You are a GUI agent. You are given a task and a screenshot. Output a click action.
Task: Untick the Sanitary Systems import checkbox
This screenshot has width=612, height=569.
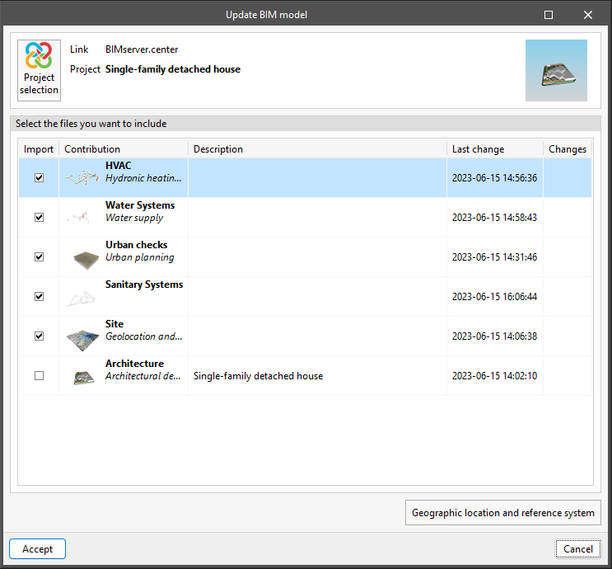(39, 297)
